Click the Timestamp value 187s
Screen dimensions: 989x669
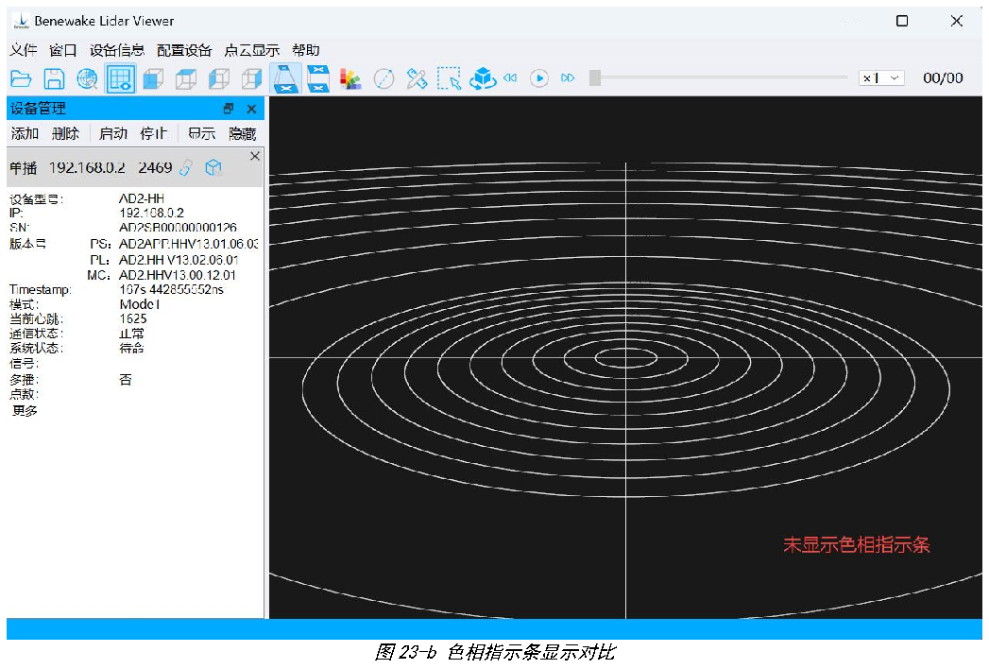tap(172, 290)
